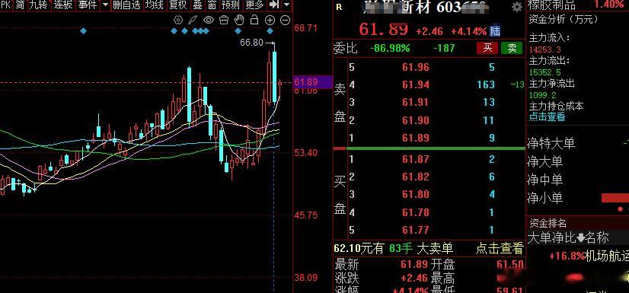Toggle the chart lock icon
Viewport: 629px width, 293px height.
(x=254, y=20)
